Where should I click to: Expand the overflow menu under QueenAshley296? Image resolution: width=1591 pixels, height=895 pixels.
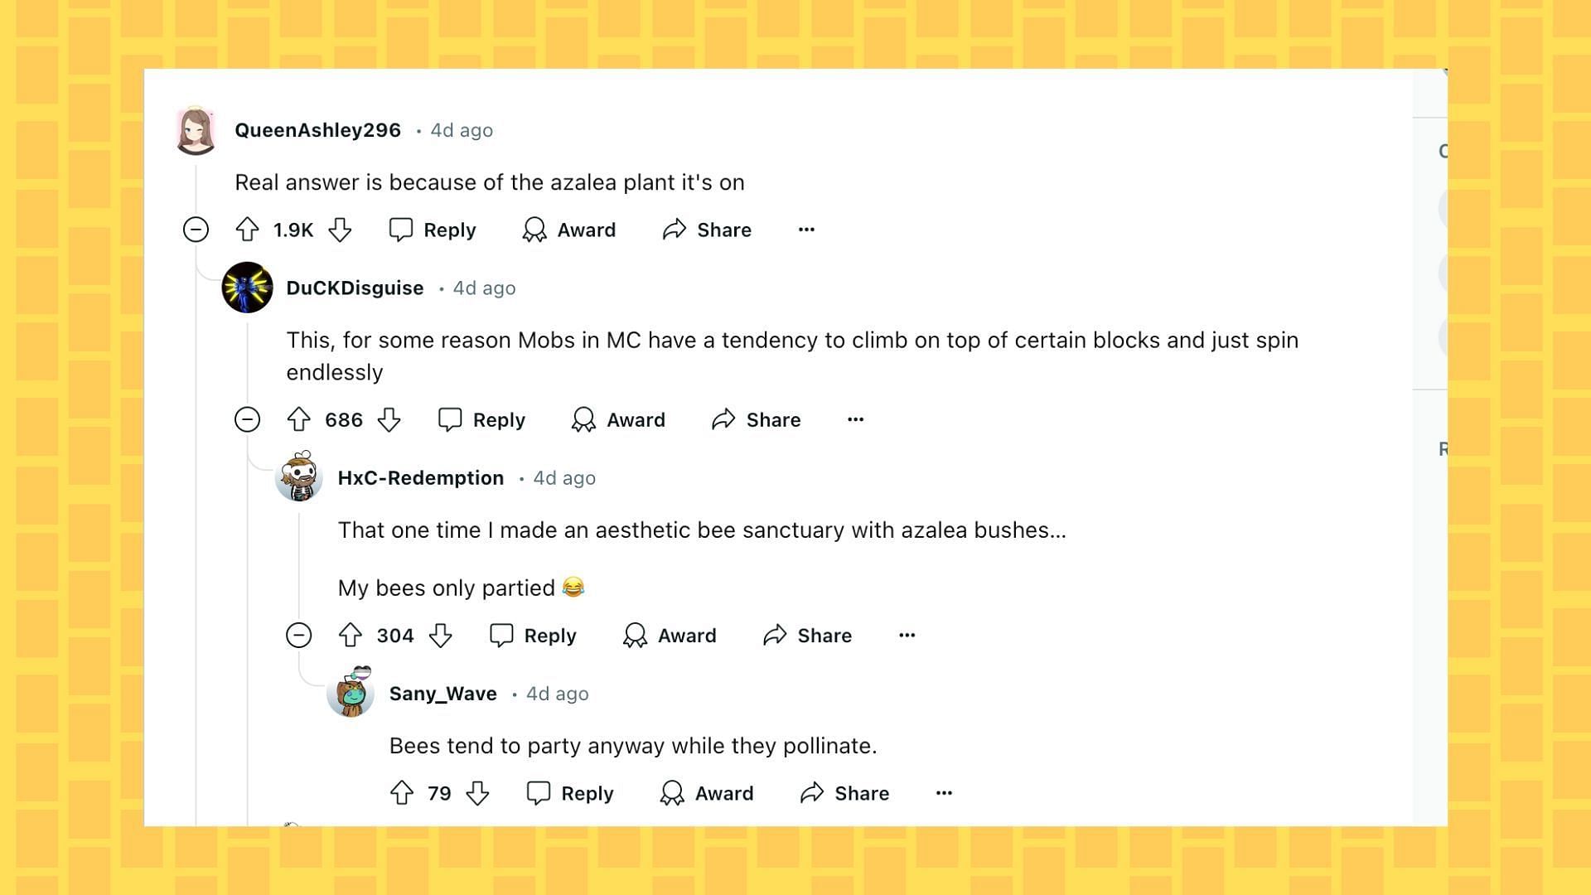coord(805,230)
